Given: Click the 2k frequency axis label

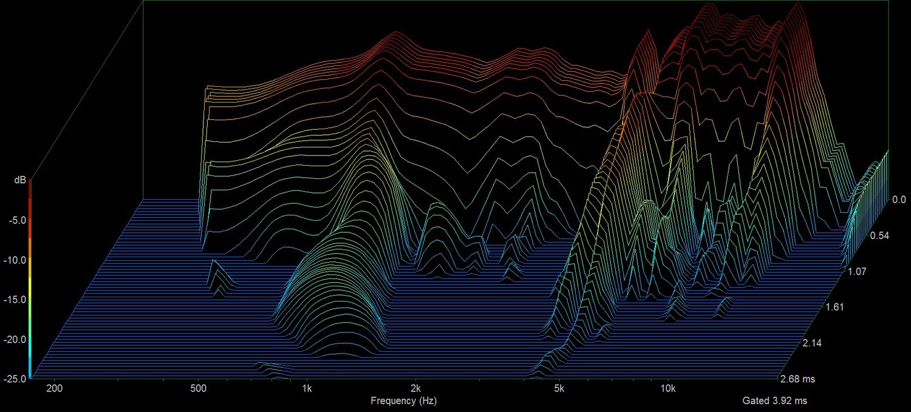Looking at the screenshot, I should (x=415, y=388).
